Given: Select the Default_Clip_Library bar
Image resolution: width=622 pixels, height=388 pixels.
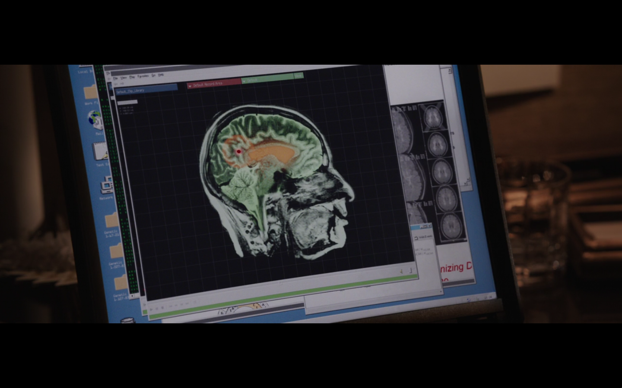Looking at the screenshot, I should pos(146,89).
